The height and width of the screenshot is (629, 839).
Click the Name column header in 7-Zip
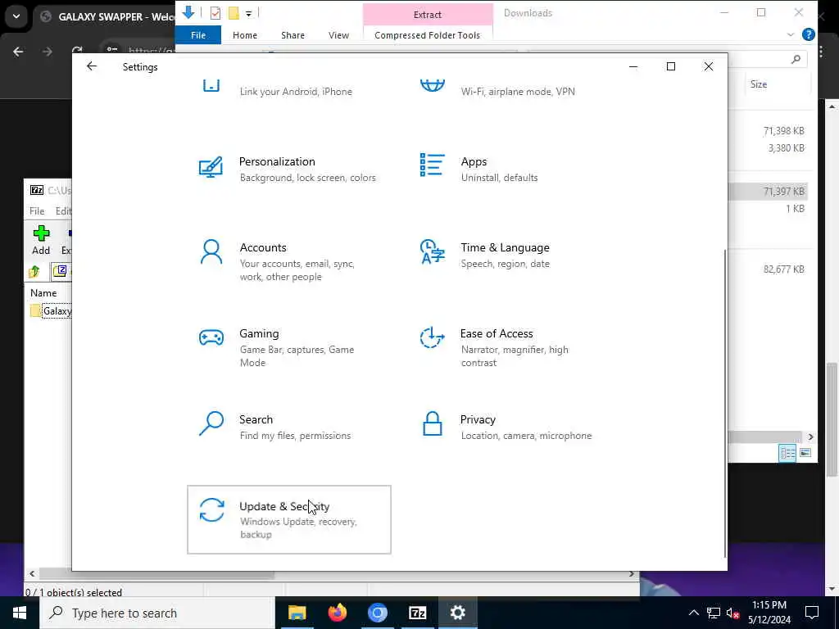(x=43, y=293)
